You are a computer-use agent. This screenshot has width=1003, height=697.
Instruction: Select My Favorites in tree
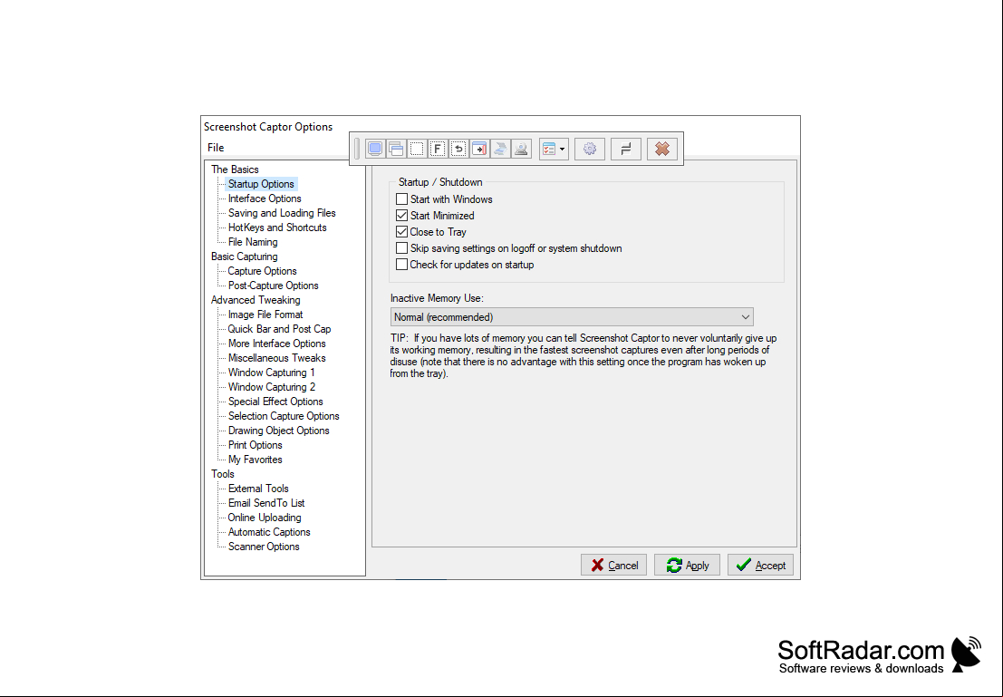(x=256, y=460)
